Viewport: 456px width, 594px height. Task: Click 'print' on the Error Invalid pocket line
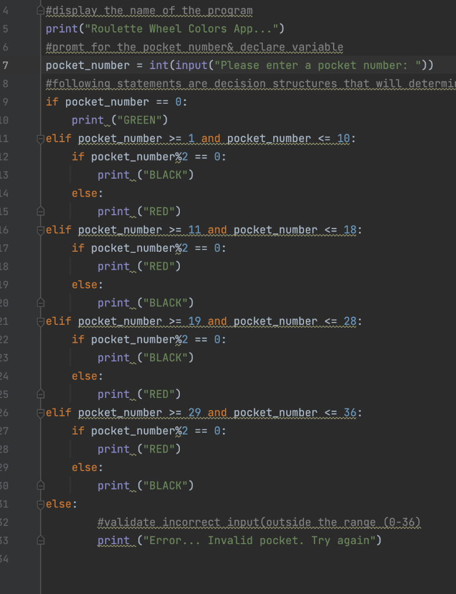(x=114, y=541)
